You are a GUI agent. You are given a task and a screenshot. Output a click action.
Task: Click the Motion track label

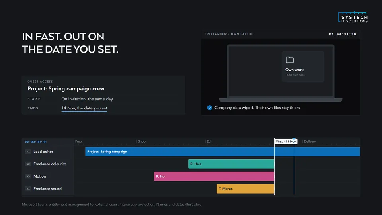pos(40,176)
